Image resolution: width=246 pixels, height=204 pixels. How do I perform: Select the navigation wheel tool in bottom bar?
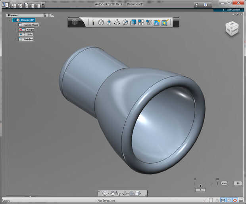click(x=104, y=193)
